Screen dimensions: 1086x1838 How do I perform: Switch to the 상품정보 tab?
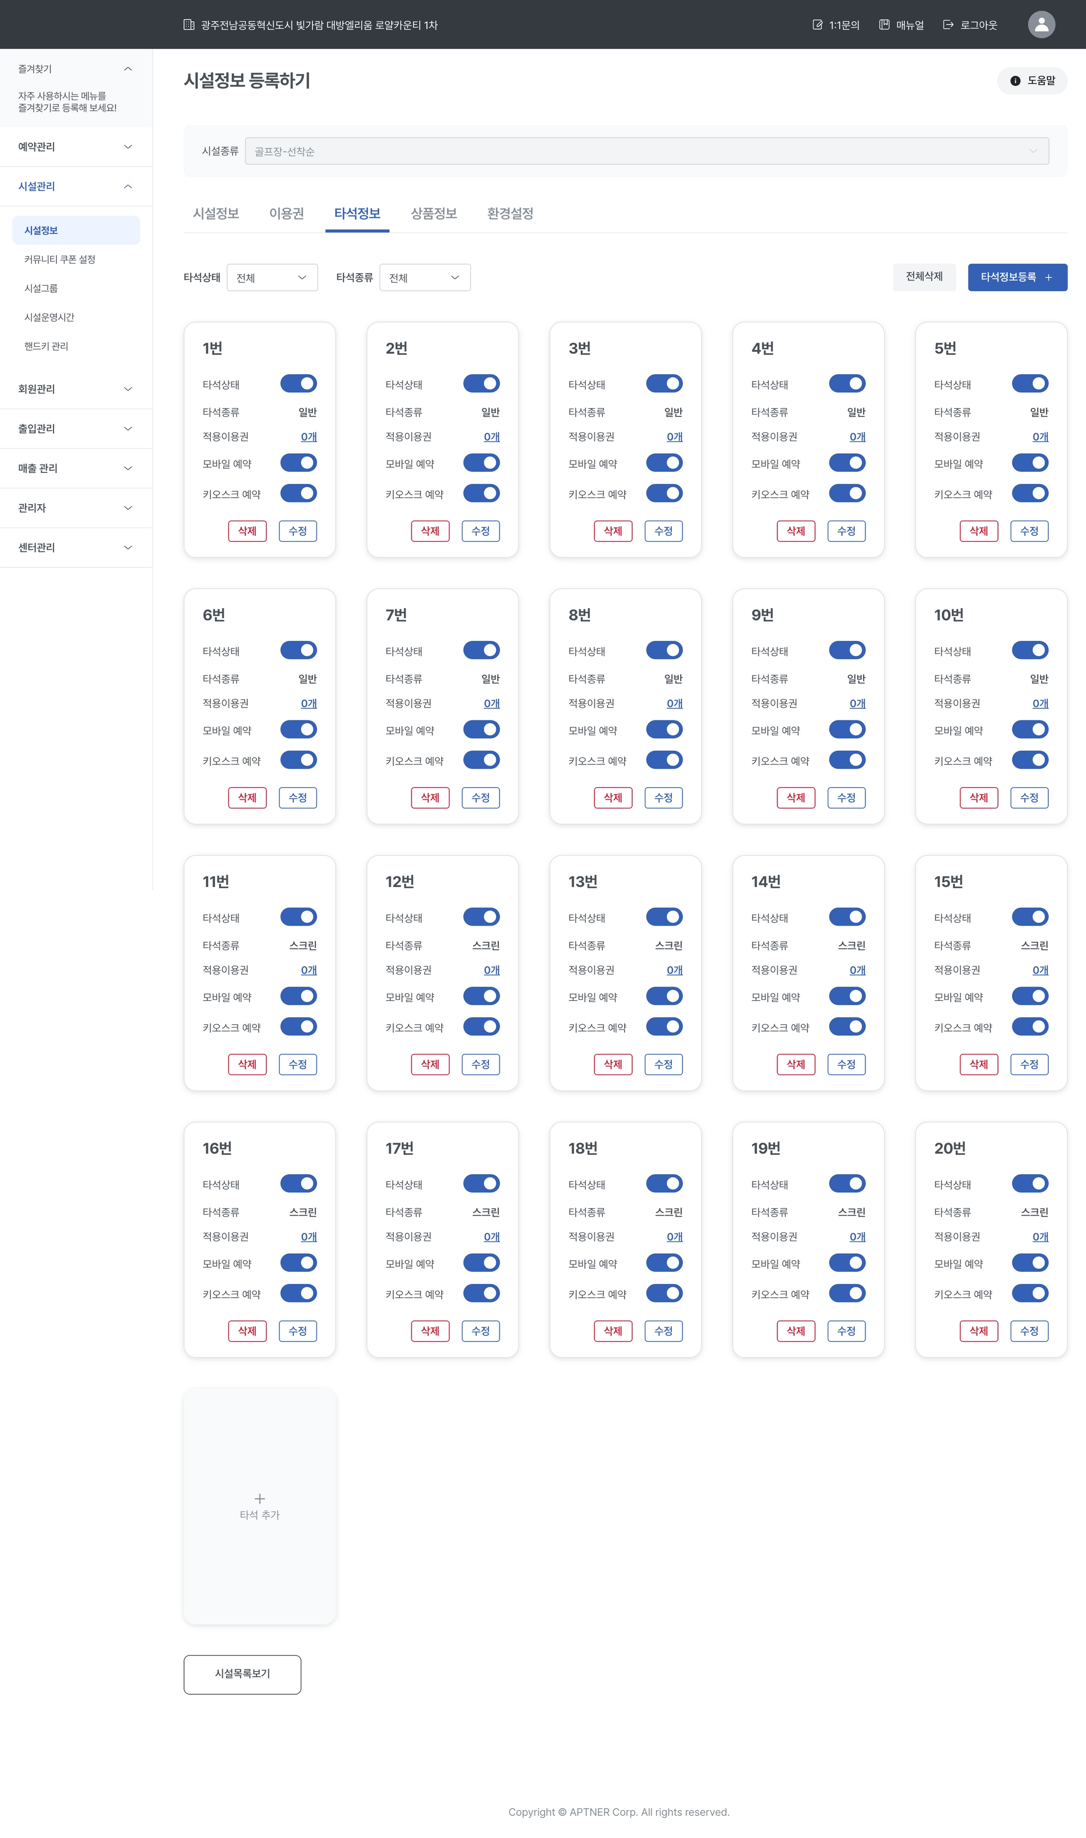[x=433, y=214]
